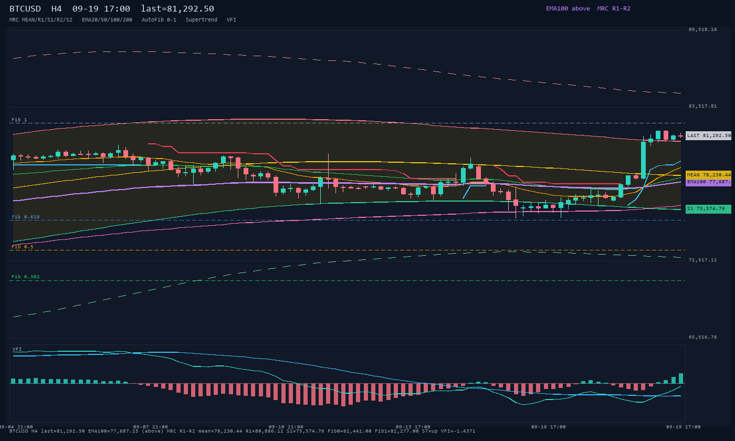The height and width of the screenshot is (441, 735).
Task: Click the 09-19 17:00 time axis label
Action: [684, 427]
